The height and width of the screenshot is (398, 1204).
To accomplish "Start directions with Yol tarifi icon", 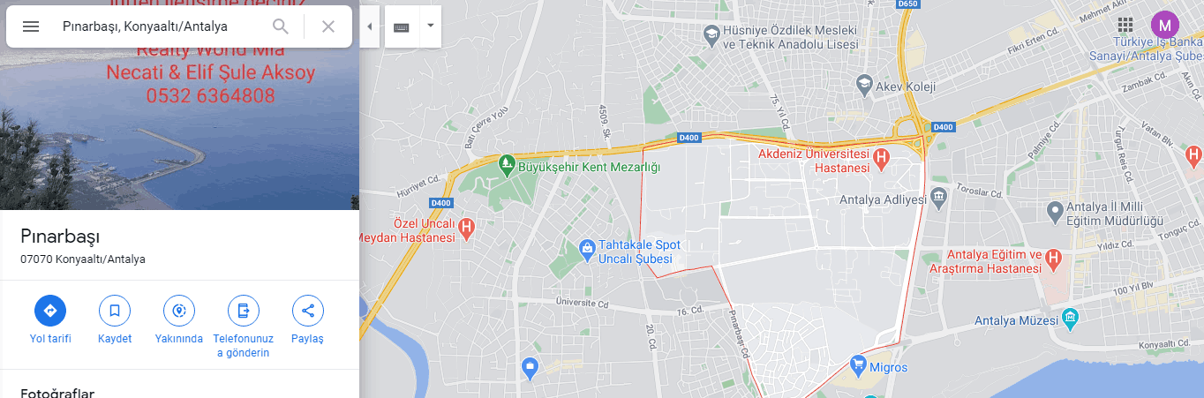I will [50, 311].
